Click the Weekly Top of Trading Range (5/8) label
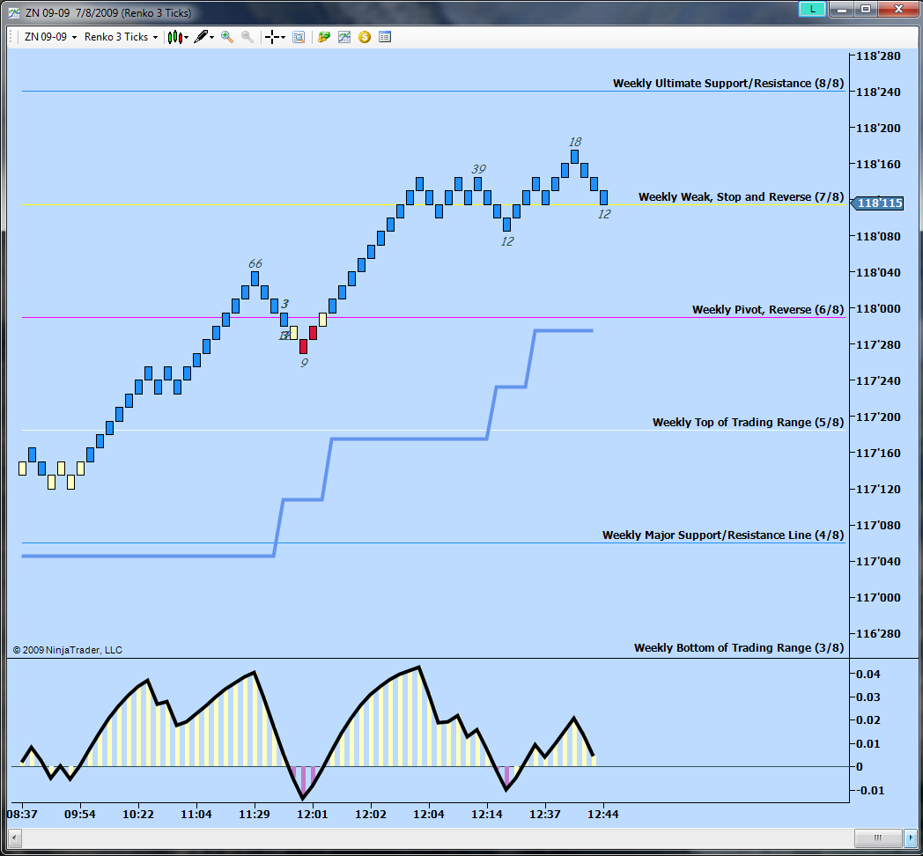The height and width of the screenshot is (856, 923). [748, 422]
